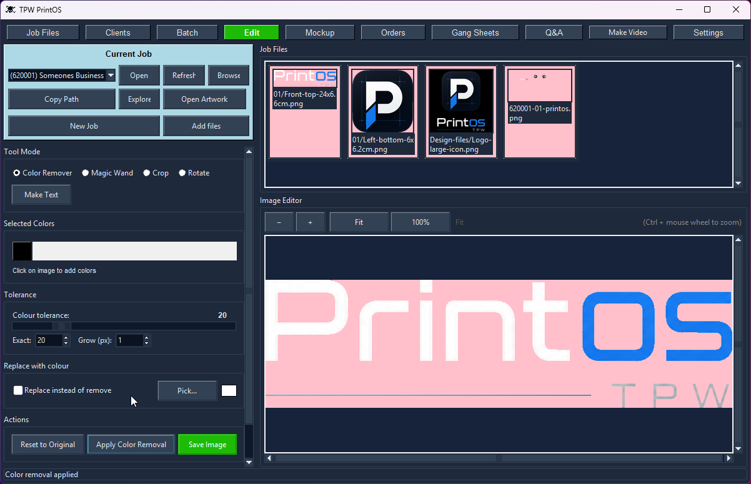Increase the Exact tolerance value
This screenshot has width=751, height=484.
pyautogui.click(x=66, y=338)
